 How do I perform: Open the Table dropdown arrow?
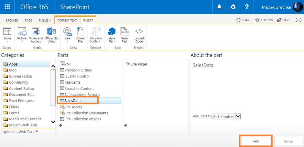coord(7,42)
